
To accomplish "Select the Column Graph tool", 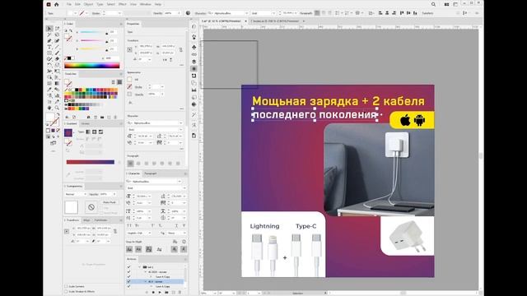I will pyautogui.click(x=57, y=95).
